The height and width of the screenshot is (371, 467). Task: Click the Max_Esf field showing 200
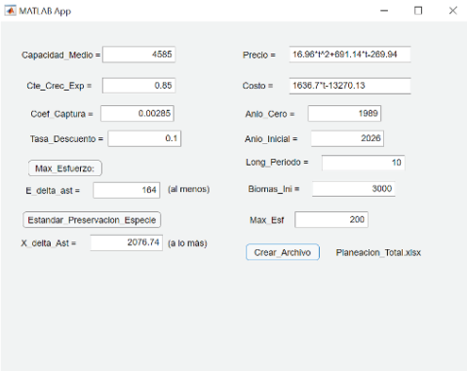tap(331, 219)
